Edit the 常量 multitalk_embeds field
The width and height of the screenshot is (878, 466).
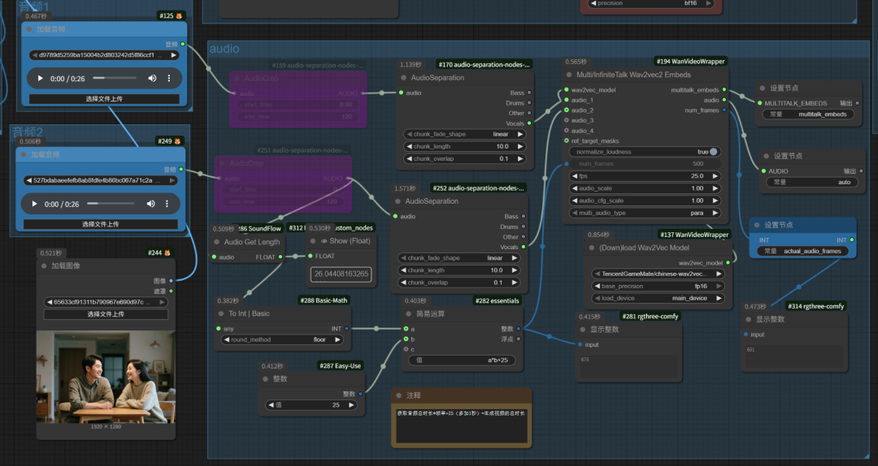[x=809, y=114]
